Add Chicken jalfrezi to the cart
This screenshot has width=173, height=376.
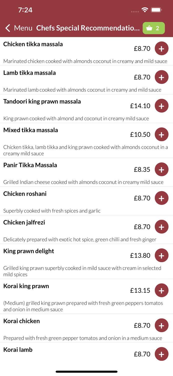point(162,226)
